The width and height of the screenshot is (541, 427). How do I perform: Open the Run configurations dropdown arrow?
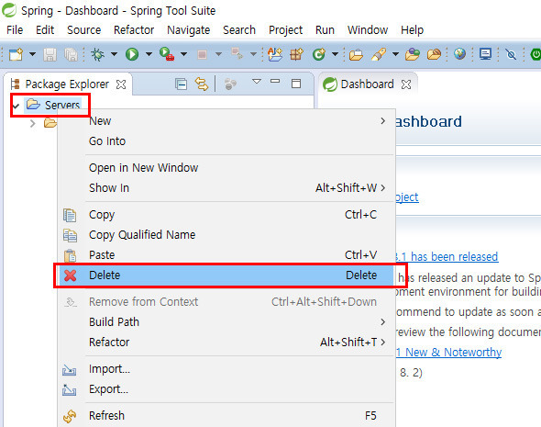pyautogui.click(x=149, y=54)
